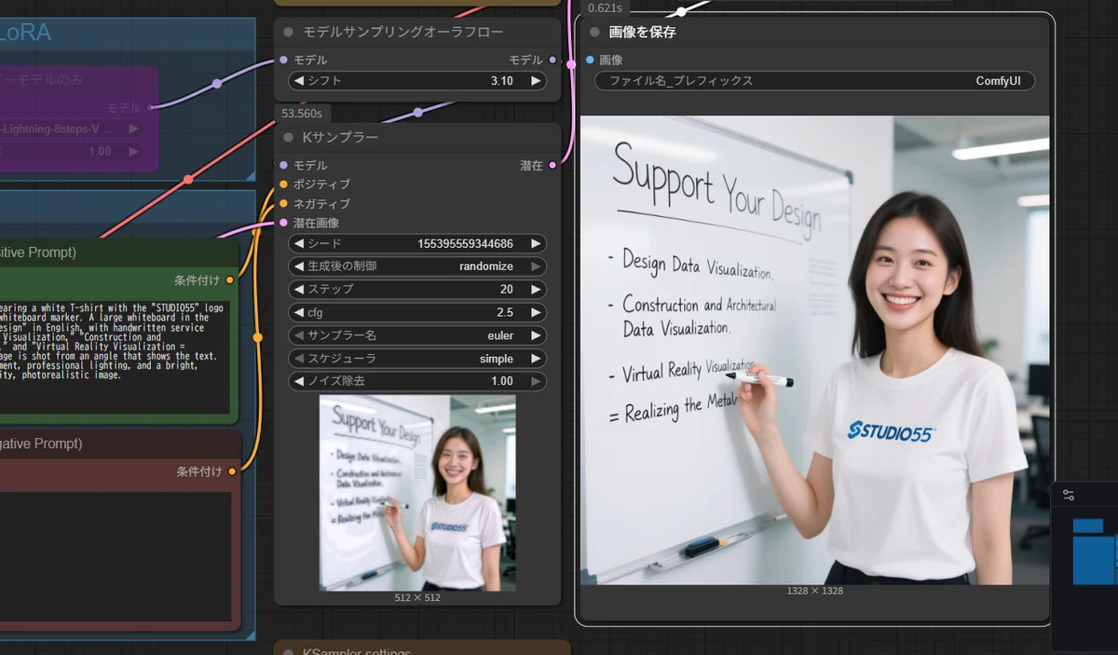Screen dimensions: 1118x655
Task: Click the 53.560s execution time badge
Action: coord(302,113)
